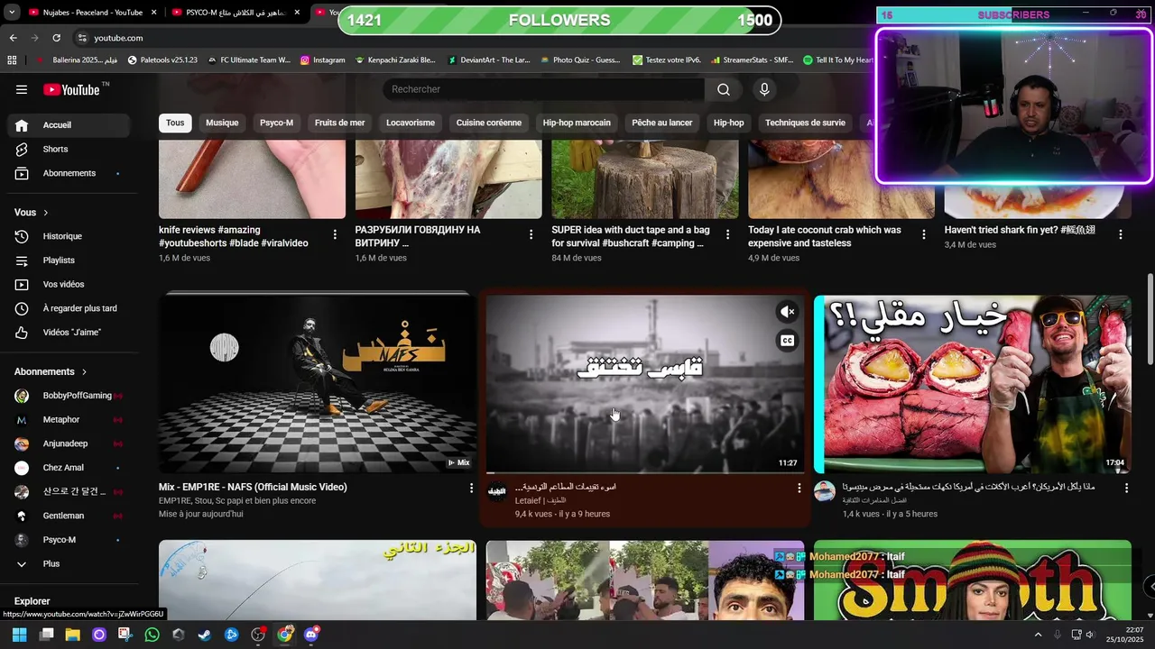Expand Plus to show more subscriptions

(x=69, y=563)
